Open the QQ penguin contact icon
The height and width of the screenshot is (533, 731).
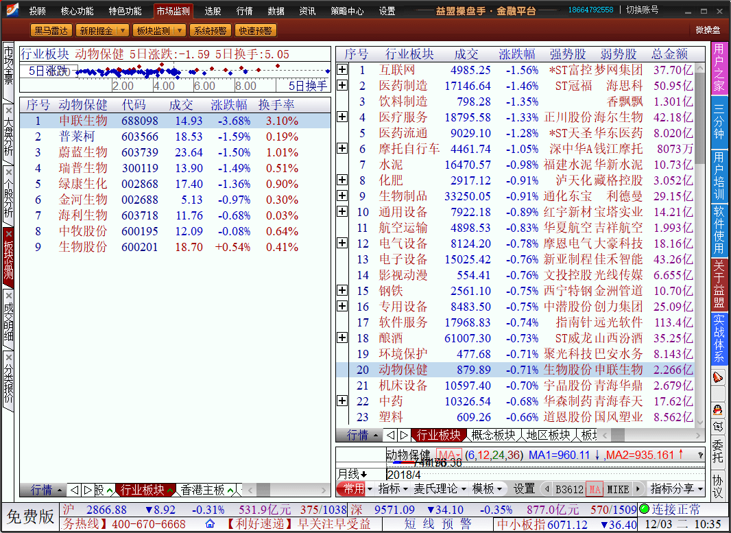point(718,410)
